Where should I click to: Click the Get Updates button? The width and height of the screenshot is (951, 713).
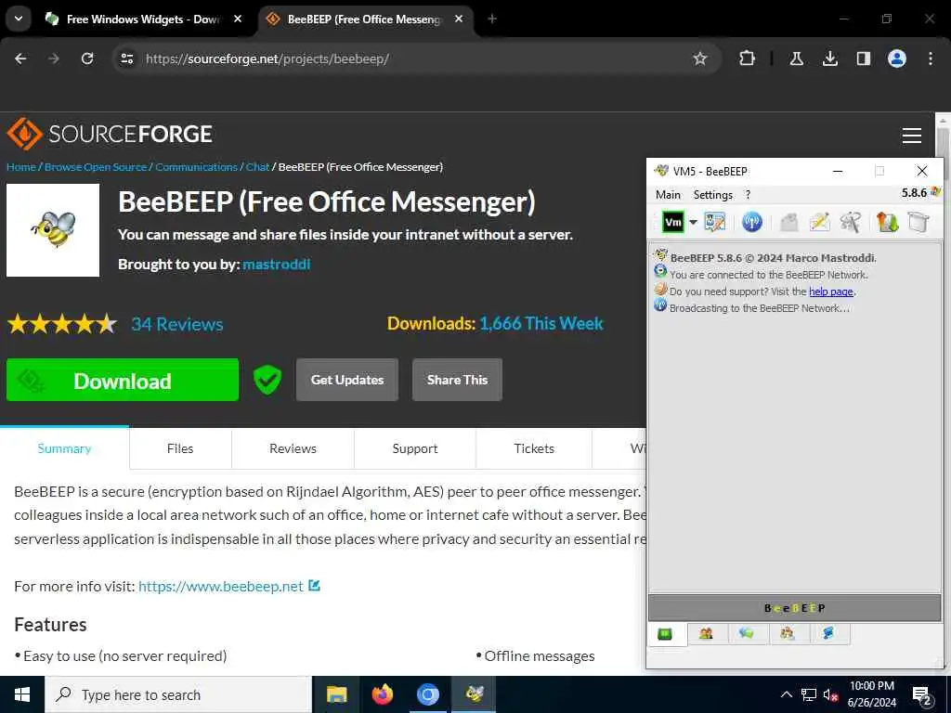tap(347, 380)
